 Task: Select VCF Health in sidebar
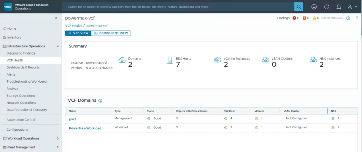point(15,60)
